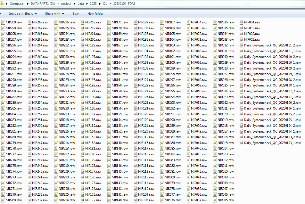The image size is (305, 204).
Task: Click the file icon of NIR004.raw
Action: pos(241,22)
